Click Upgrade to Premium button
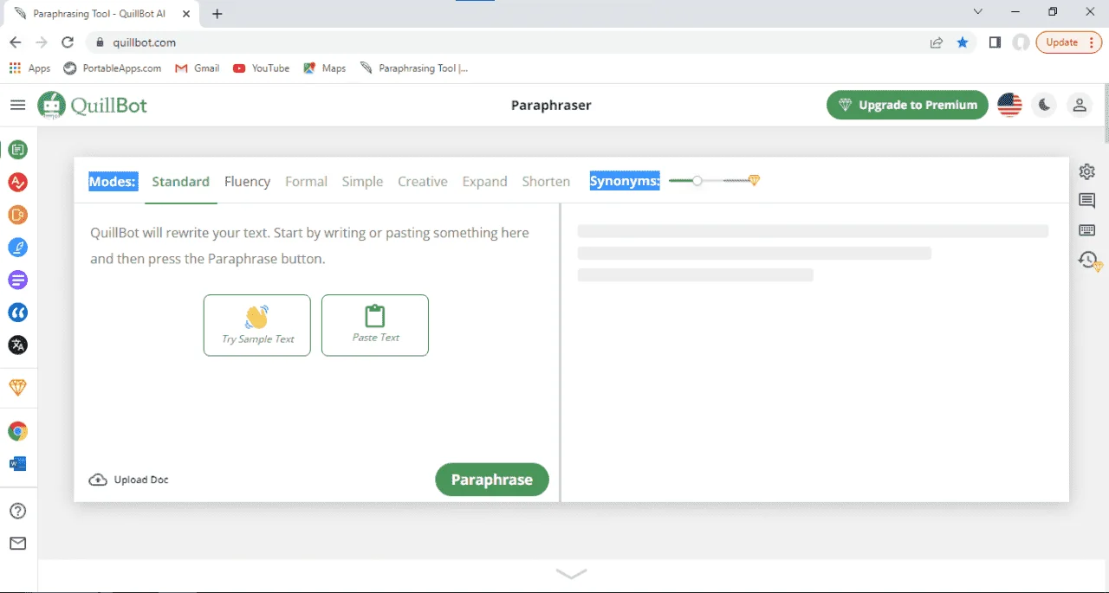 pos(907,105)
